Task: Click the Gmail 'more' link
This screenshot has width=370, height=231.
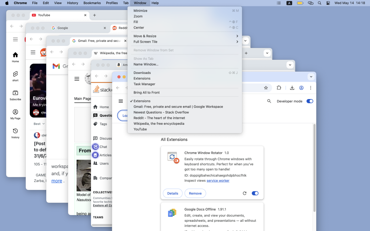Action: 57,181
